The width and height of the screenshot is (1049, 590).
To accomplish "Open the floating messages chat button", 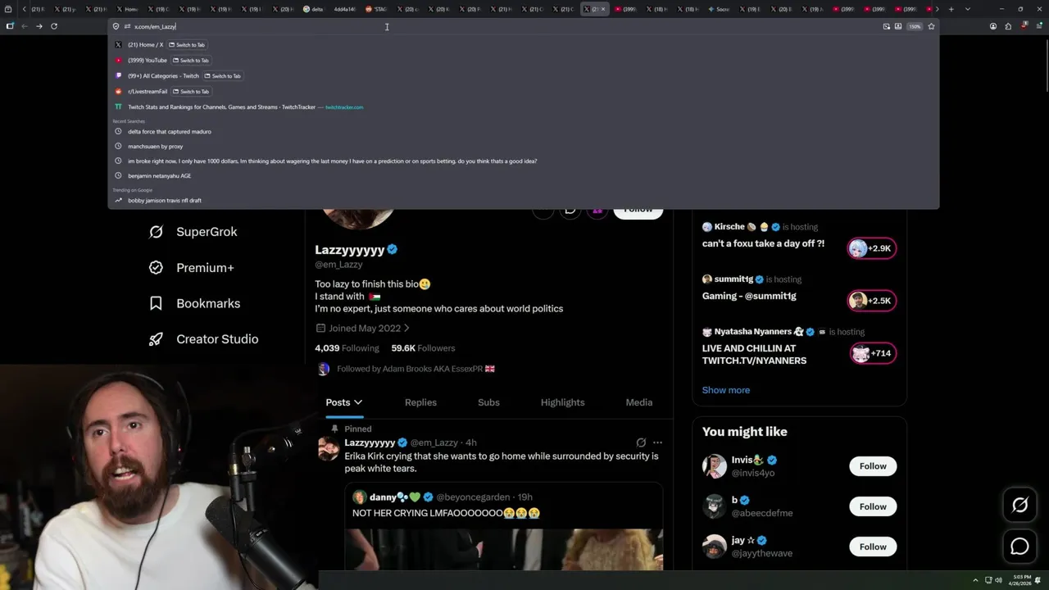I will [1019, 547].
